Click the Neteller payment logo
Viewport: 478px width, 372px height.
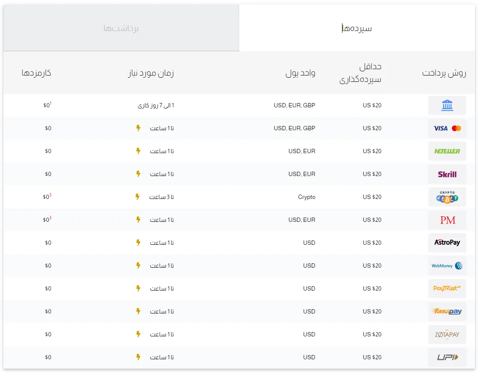(x=447, y=151)
